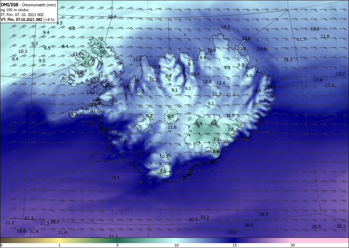Click the map value 10.0
Screen dimensions: 349x248
(x=103, y=76)
